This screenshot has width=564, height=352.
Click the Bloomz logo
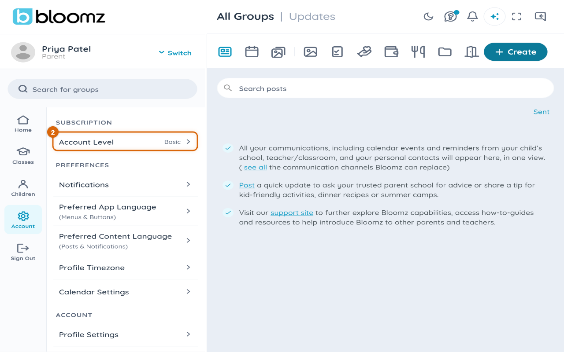click(59, 17)
